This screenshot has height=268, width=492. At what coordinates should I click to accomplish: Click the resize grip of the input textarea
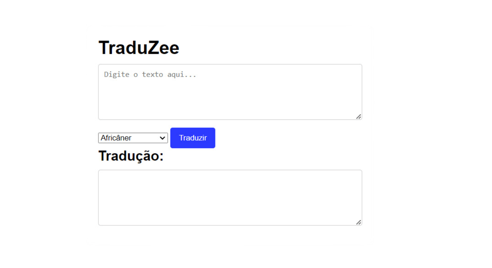click(x=358, y=116)
